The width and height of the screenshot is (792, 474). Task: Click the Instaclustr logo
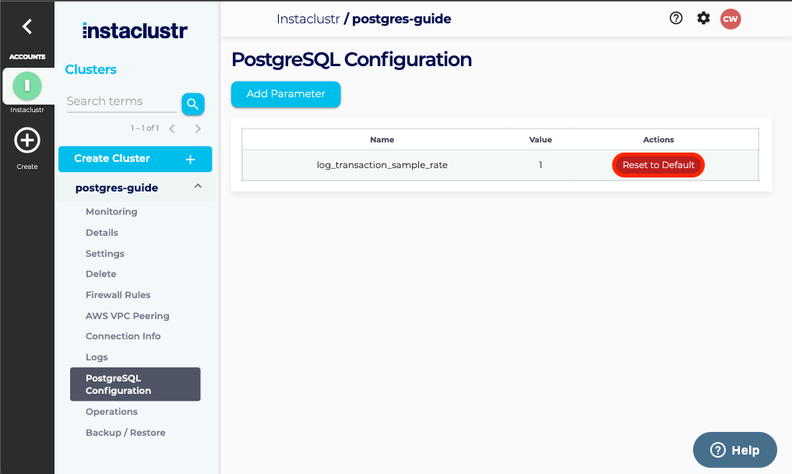tap(135, 31)
